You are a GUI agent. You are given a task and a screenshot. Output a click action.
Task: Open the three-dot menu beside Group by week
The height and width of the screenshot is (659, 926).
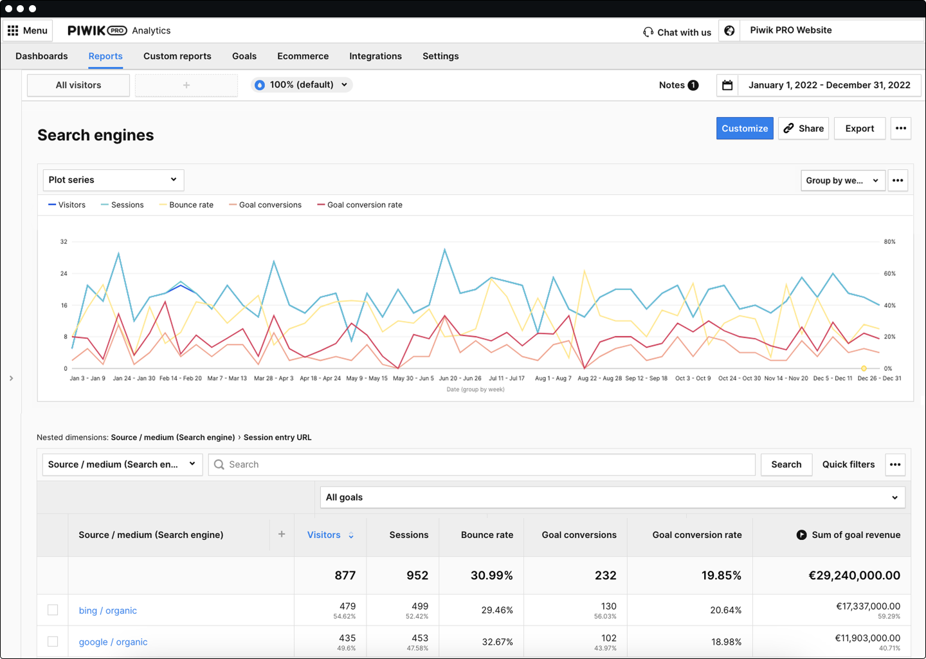[898, 180]
